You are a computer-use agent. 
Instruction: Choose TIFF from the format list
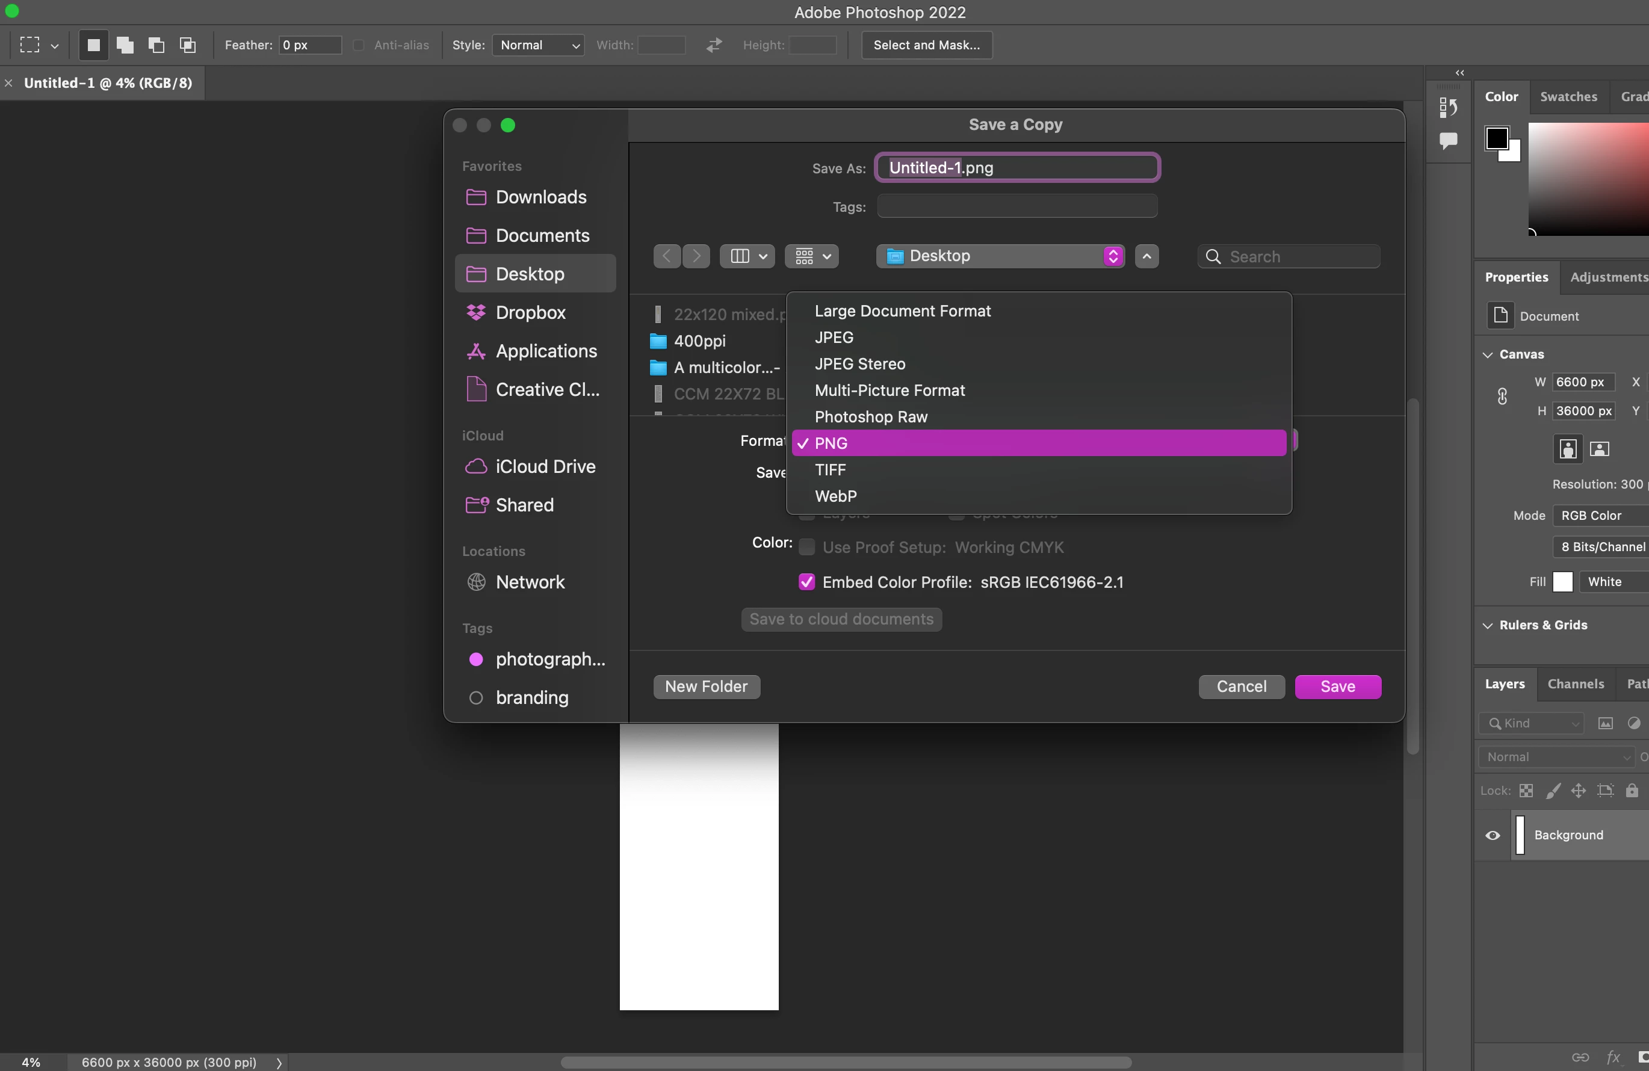830,470
